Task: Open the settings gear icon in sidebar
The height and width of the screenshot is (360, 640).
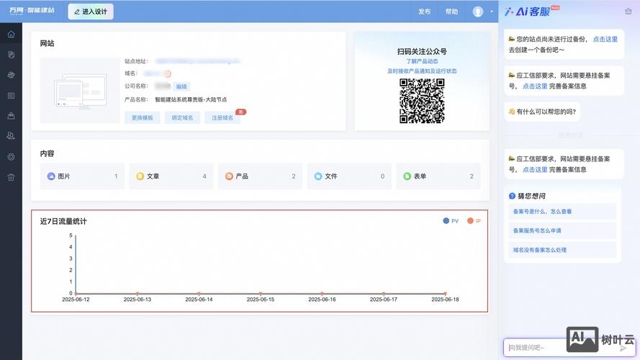Action: (x=11, y=157)
